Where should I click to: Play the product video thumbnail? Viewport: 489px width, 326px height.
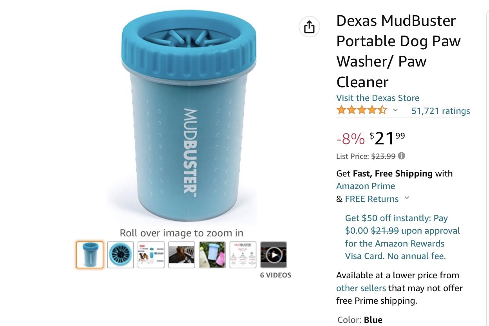273,255
